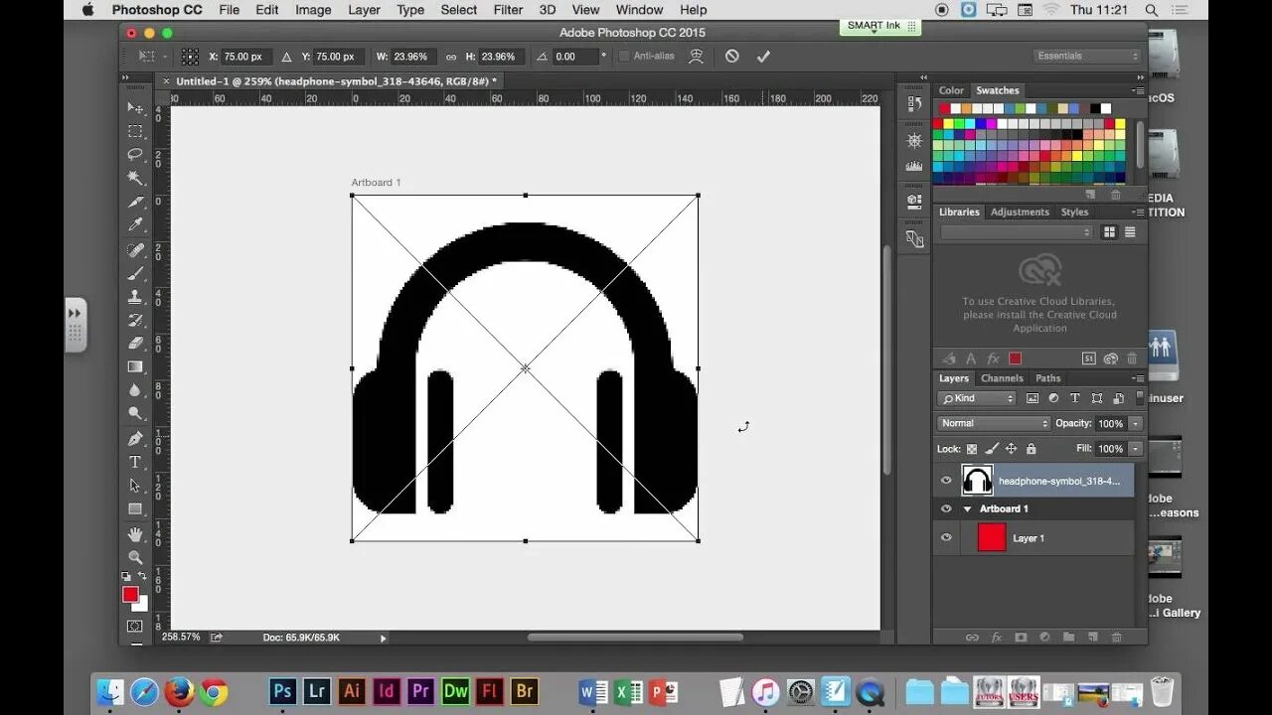This screenshot has height=715, width=1272.
Task: Switch to the Channels tab
Action: [x=1002, y=378]
